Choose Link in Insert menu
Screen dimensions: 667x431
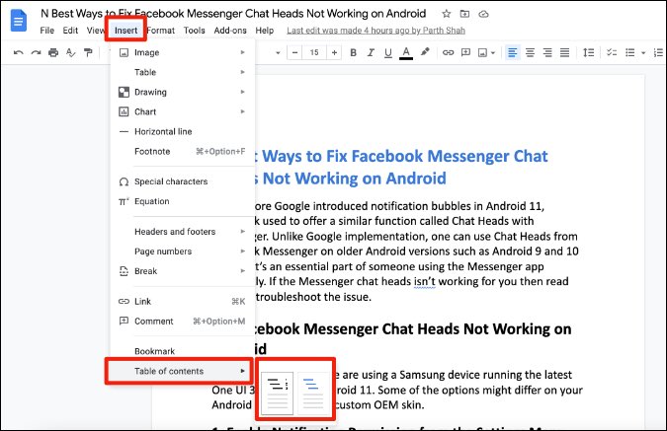(x=182, y=302)
